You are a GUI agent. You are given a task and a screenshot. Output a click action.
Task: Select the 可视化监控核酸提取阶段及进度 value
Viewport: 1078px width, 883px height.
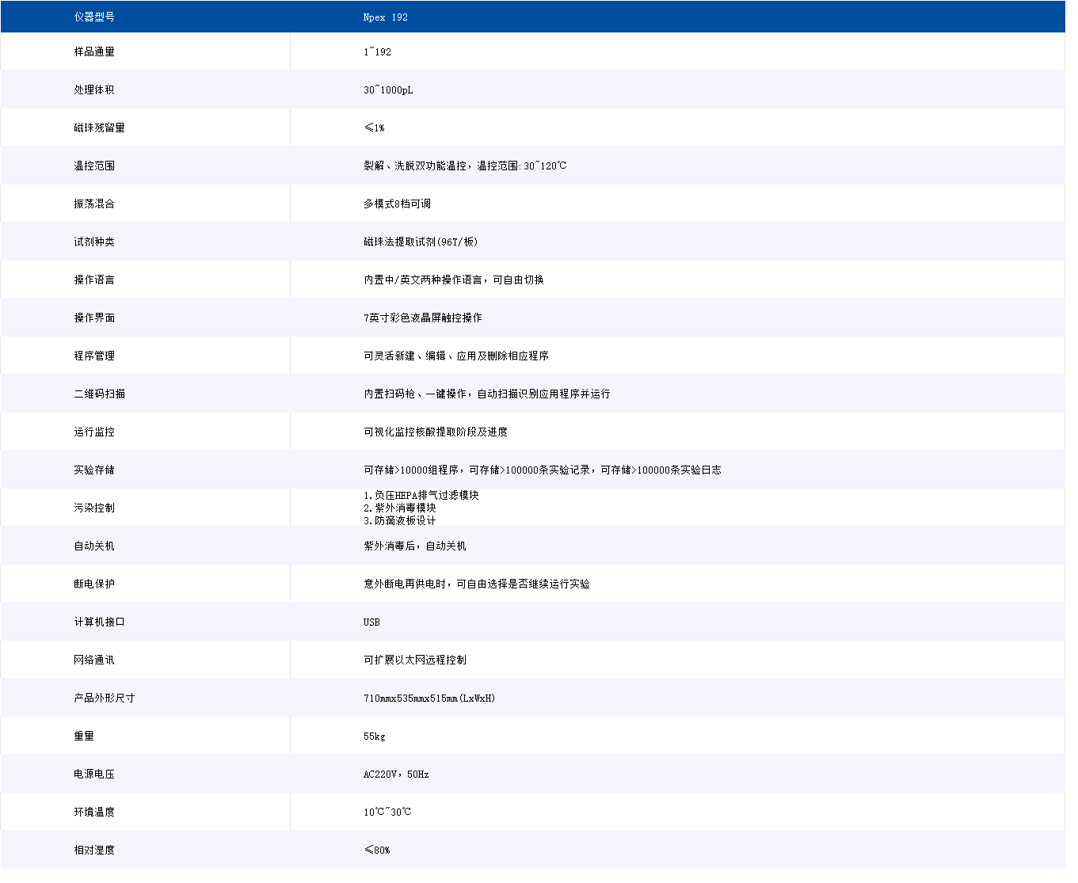point(436,432)
